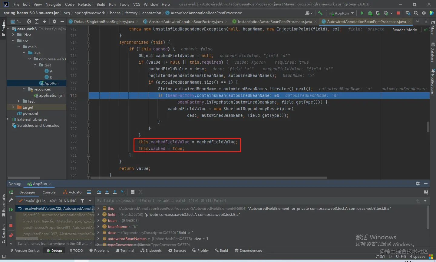Click the 'annotation' breadcrumb
Image resolution: width=436 pixels, height=262 pixels.
152,13
